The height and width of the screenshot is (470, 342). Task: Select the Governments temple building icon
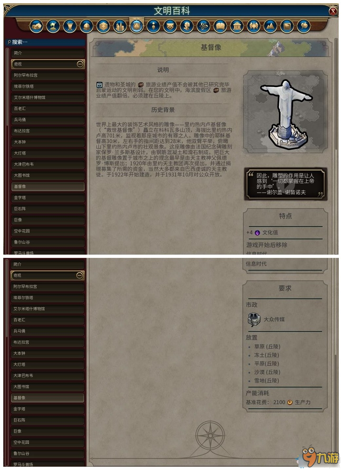click(237, 26)
